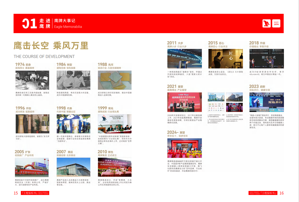Viewport: 299px width, 202px height.
Task: Open the 1974 black-and-white workshop photo
Action: [32, 80]
